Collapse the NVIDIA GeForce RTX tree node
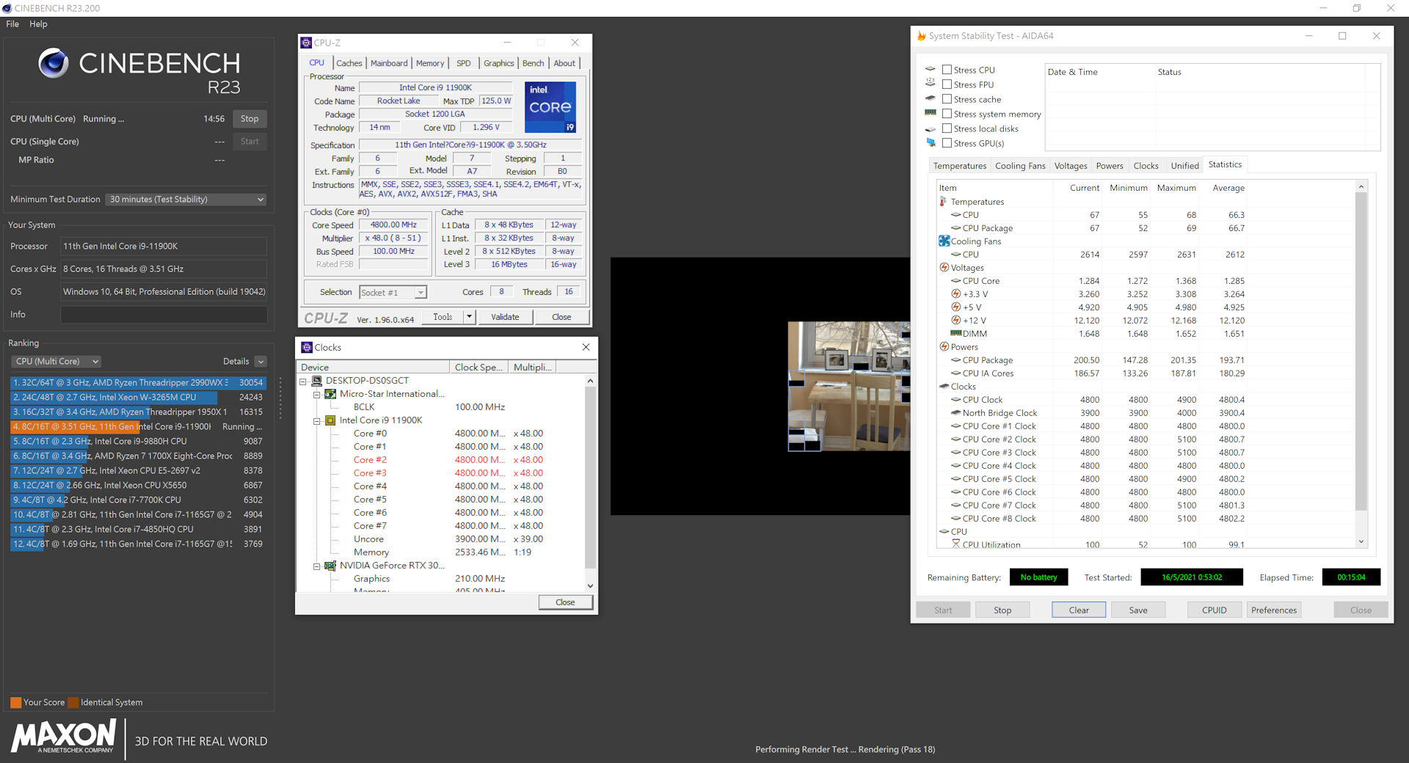 pos(317,566)
